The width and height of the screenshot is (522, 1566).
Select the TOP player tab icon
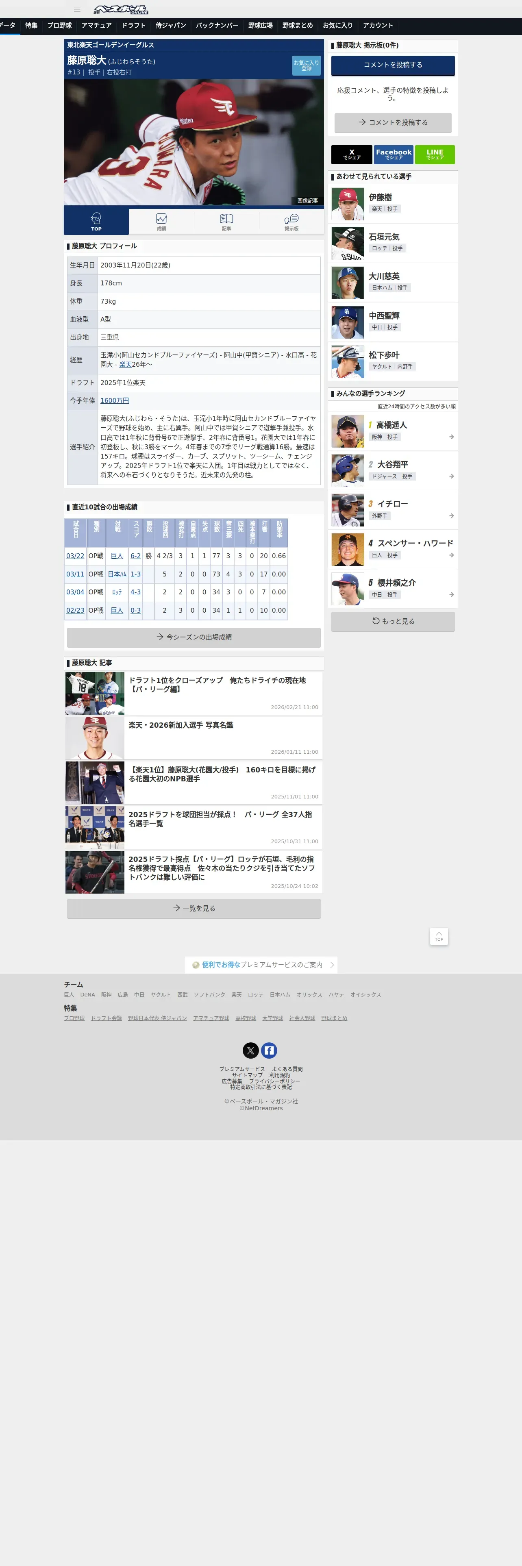(96, 221)
